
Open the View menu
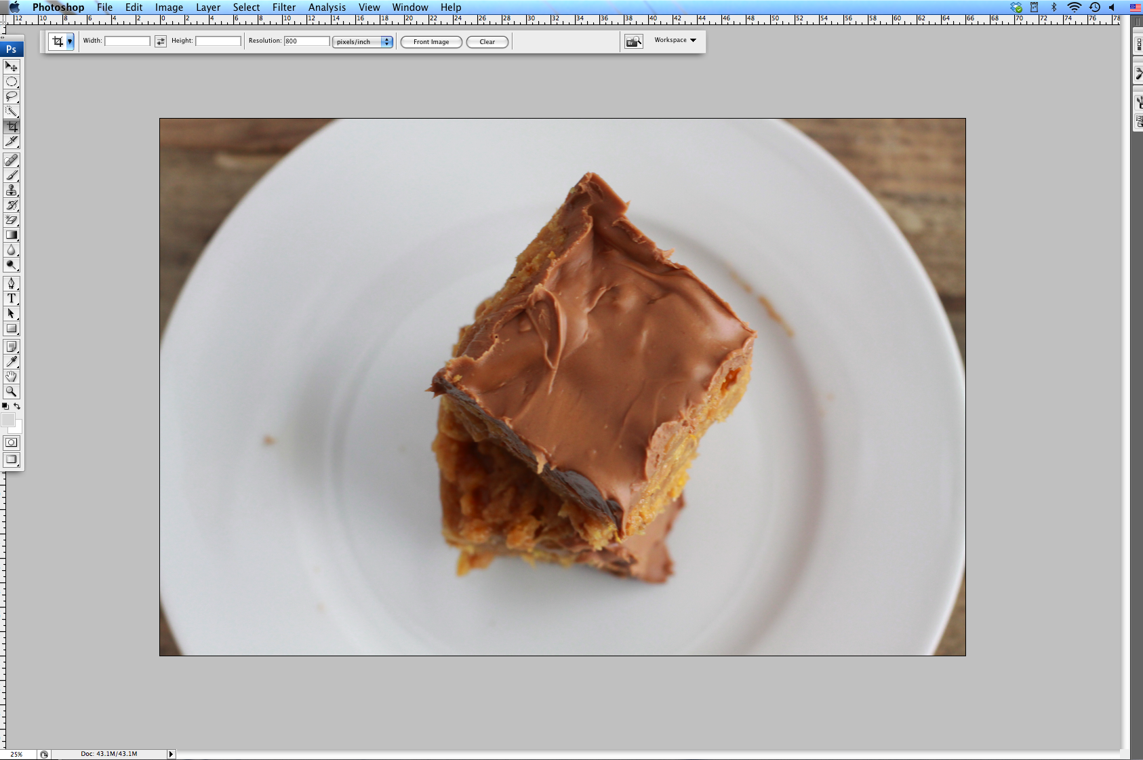click(369, 7)
